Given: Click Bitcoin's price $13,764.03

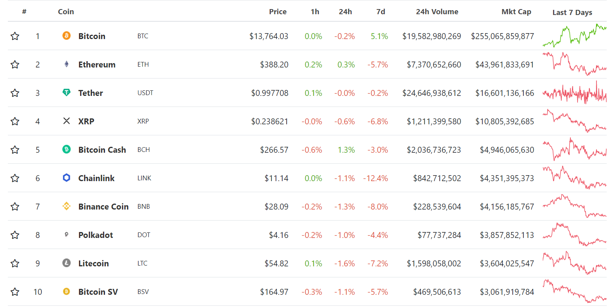Looking at the screenshot, I should click(269, 36).
